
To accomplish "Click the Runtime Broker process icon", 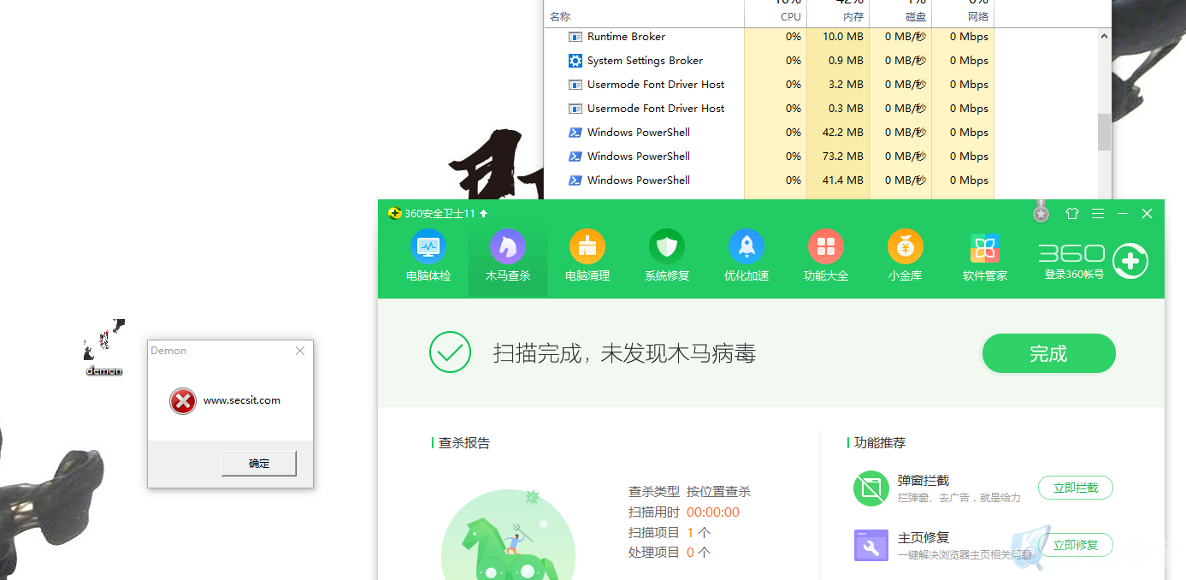I will (x=575, y=37).
